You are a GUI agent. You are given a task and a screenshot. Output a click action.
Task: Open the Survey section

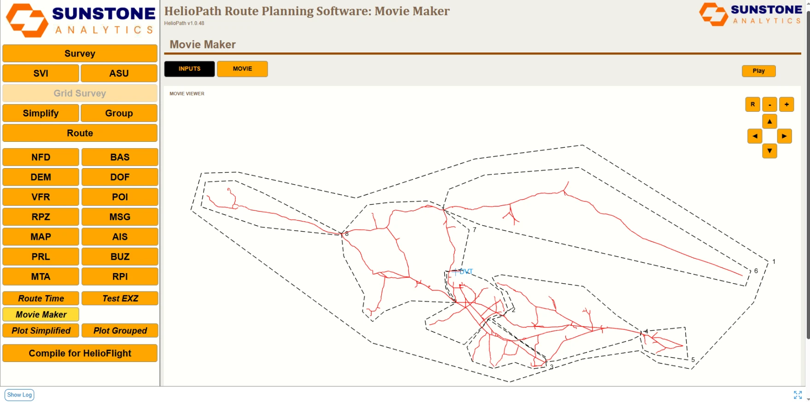[x=80, y=53]
